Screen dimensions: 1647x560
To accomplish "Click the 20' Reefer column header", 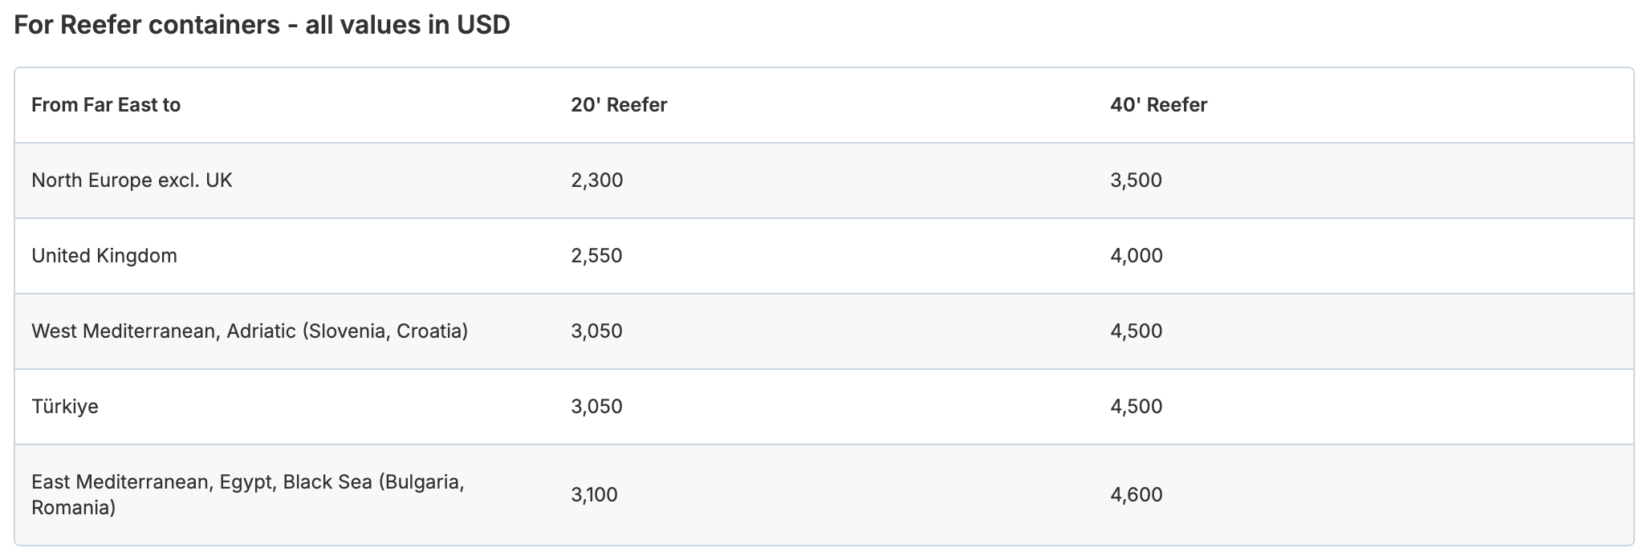I will click(x=619, y=105).
